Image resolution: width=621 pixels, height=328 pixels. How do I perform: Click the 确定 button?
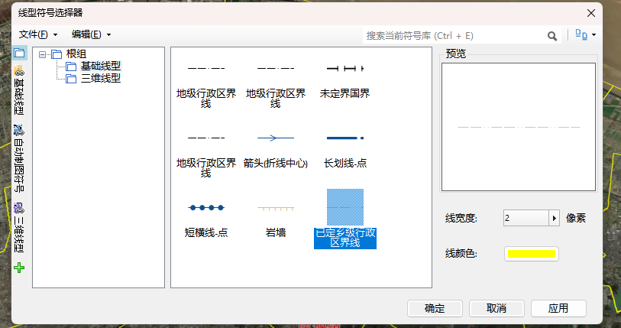(x=435, y=308)
